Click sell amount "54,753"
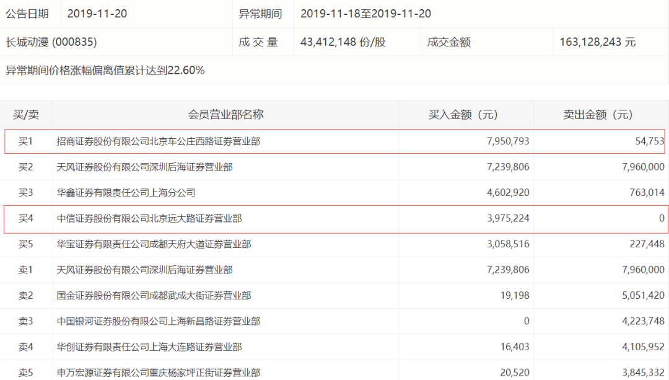This screenshot has width=669, height=380. pos(650,141)
